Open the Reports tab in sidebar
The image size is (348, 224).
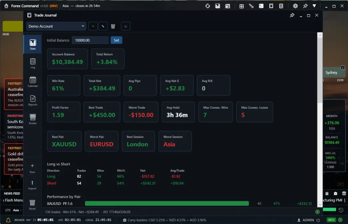pyautogui.click(x=33, y=101)
